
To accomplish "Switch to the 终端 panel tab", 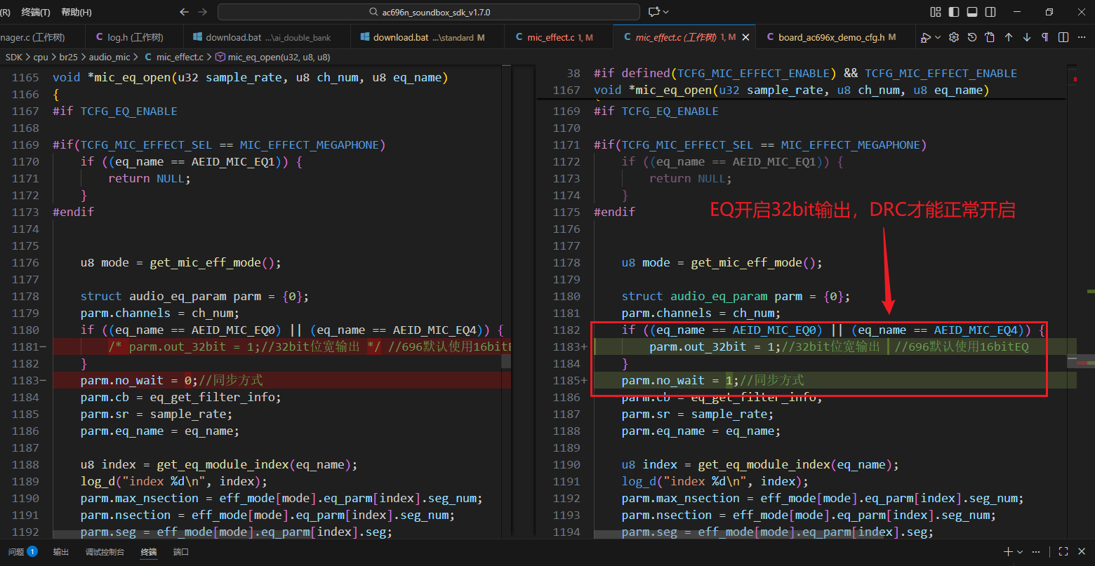I will (x=149, y=552).
